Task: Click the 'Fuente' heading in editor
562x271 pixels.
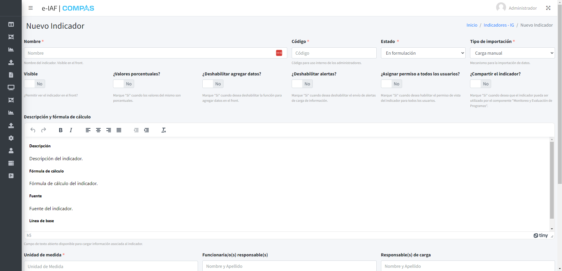Action: (35, 196)
